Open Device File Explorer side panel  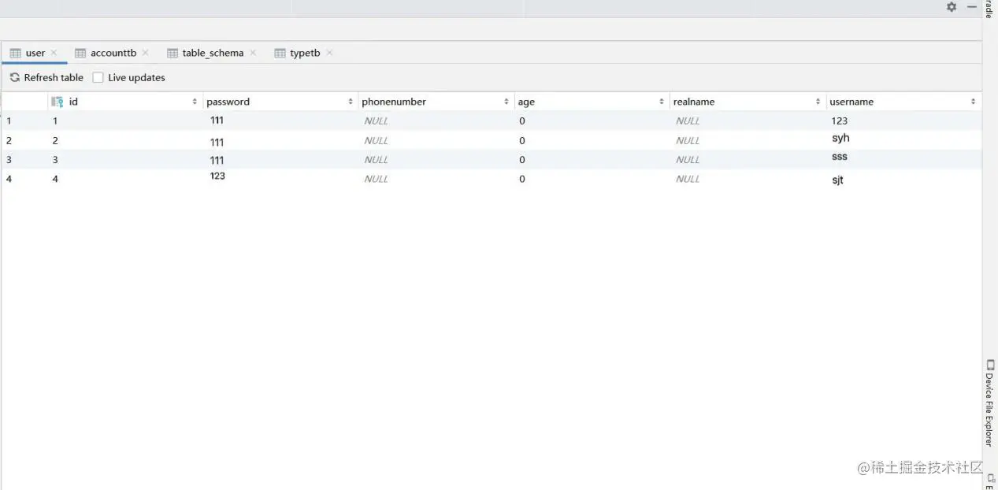[990, 403]
